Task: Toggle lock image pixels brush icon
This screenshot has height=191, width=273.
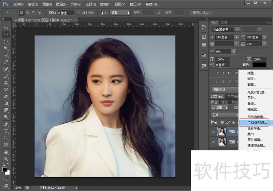Action: click(228, 123)
